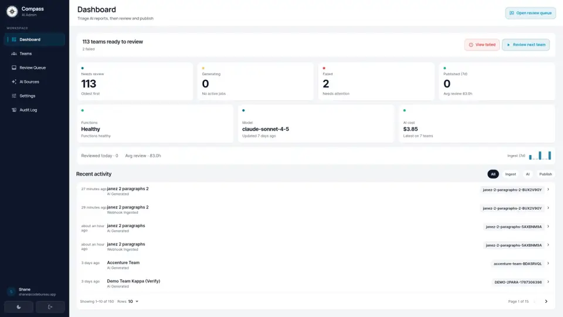563x317 pixels.
Task: Click janez-2-paragraphs-2-BUX2V9GY tag in 29 minutes row
Action: (512, 208)
